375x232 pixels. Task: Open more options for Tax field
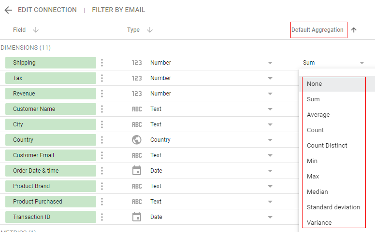102,78
